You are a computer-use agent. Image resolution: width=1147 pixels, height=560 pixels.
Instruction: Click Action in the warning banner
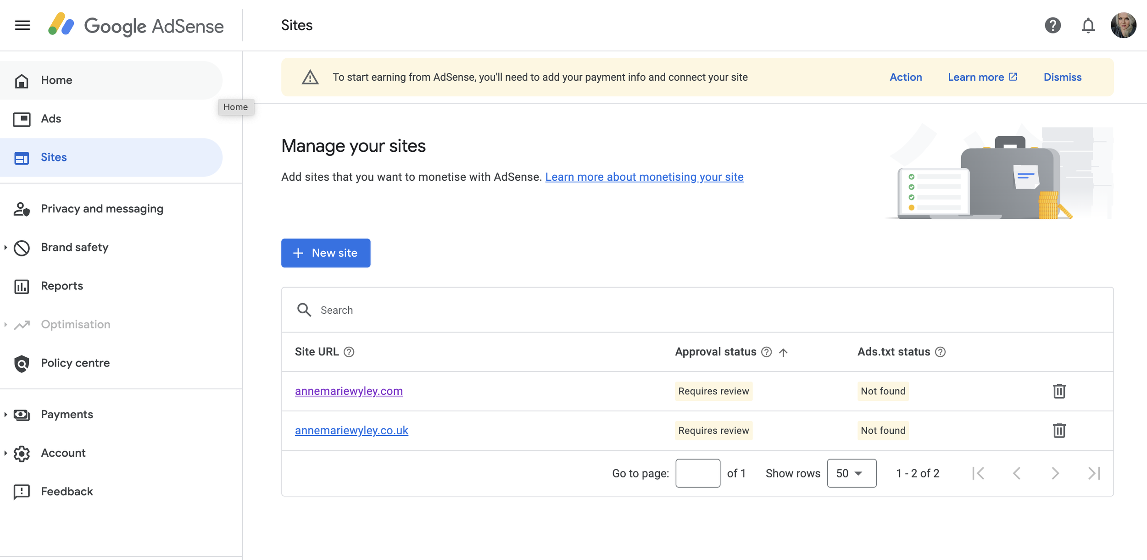tap(906, 77)
